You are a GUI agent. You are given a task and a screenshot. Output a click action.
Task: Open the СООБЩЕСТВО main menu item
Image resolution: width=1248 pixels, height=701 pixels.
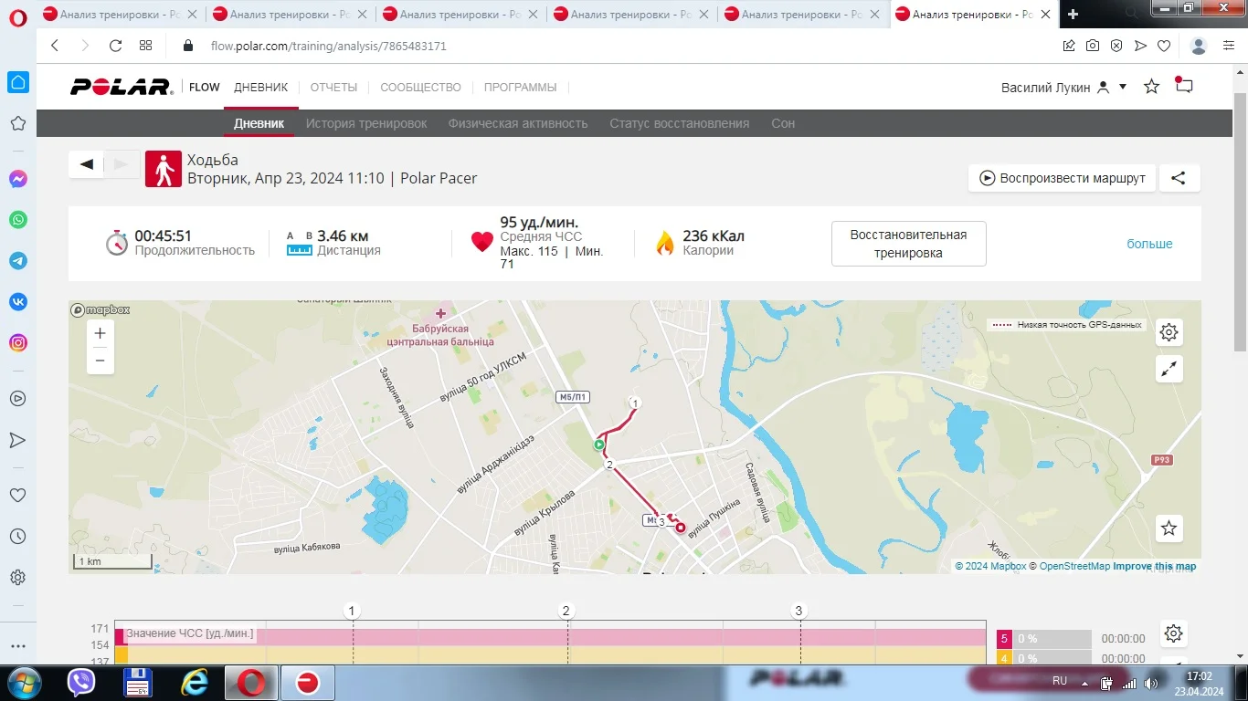[x=421, y=88]
